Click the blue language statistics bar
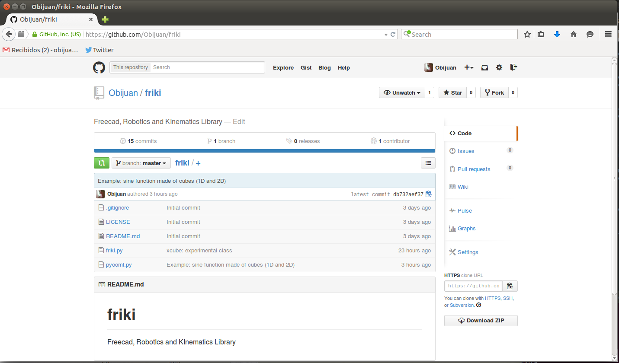The image size is (619, 363). pyautogui.click(x=264, y=151)
